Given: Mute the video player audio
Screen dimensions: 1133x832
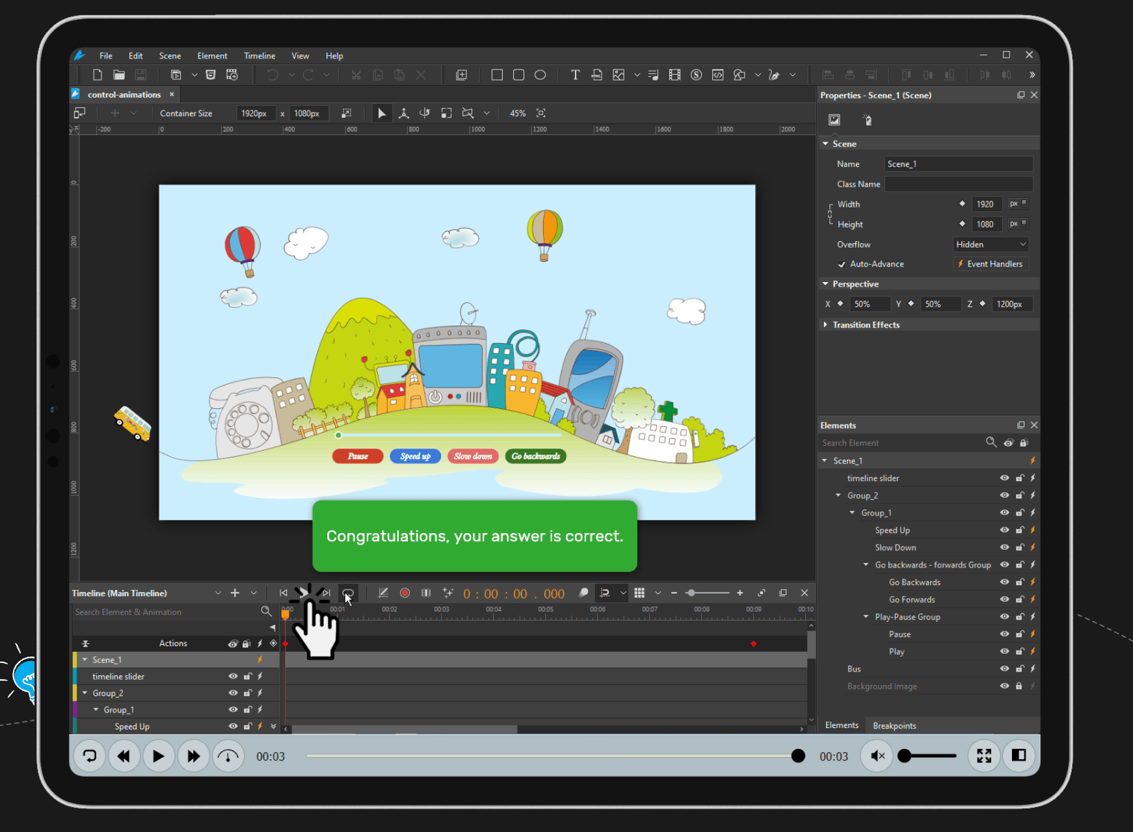Looking at the screenshot, I should 877,756.
